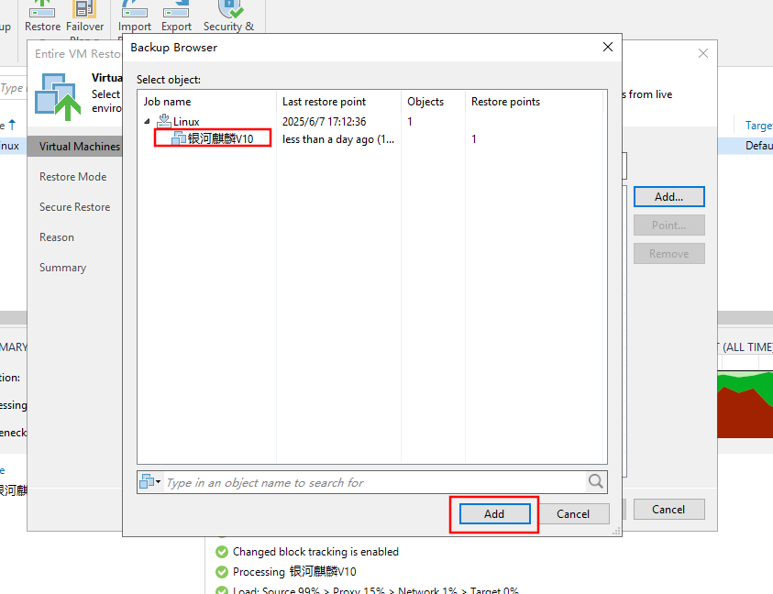Open the Failover Plan ribbon icon
This screenshot has width=773, height=594.
(84, 16)
